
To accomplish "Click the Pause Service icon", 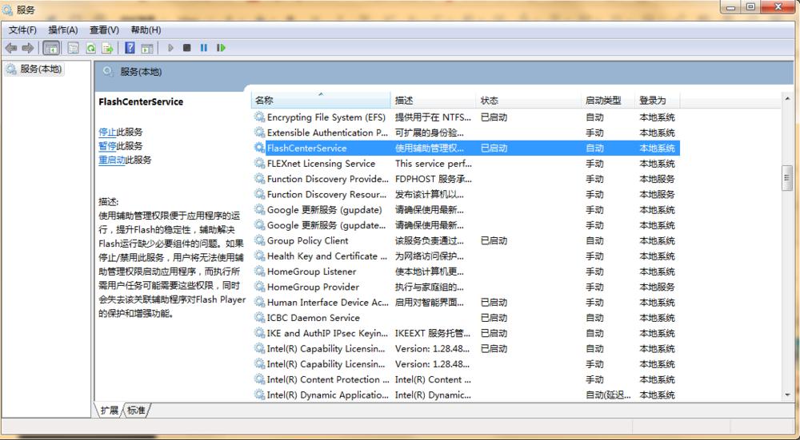I will click(x=203, y=48).
